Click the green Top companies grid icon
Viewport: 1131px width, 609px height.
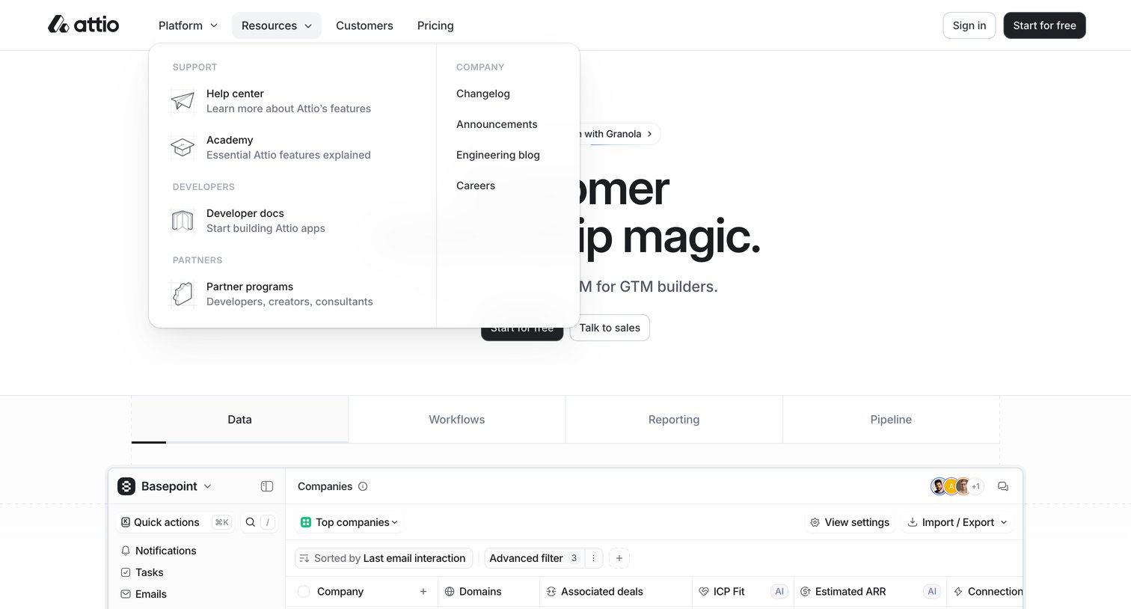306,522
